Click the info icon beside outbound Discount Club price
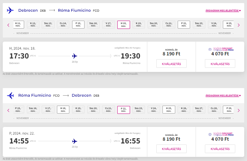247x161 pixels. pos(210,49)
